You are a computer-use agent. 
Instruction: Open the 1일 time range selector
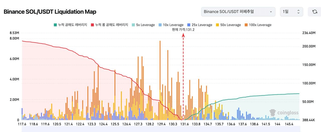click(291, 12)
